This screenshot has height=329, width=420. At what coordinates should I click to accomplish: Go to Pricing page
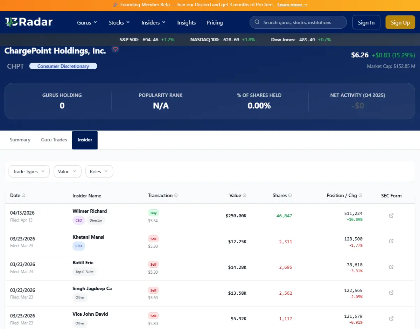[215, 22]
